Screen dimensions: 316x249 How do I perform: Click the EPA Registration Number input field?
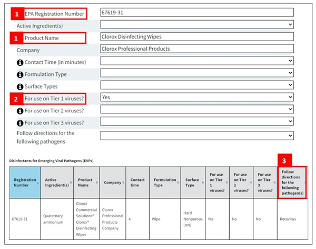pos(197,13)
